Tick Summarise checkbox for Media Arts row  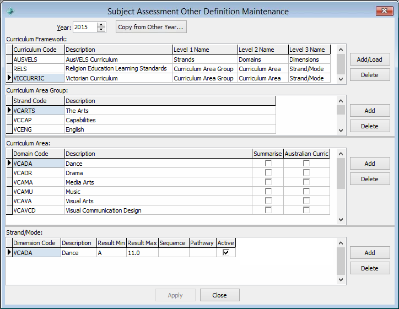tap(268, 182)
